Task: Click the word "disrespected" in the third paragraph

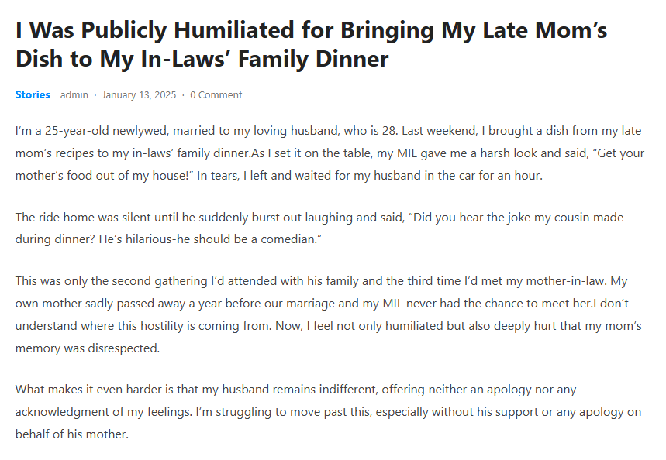Action: pos(123,348)
